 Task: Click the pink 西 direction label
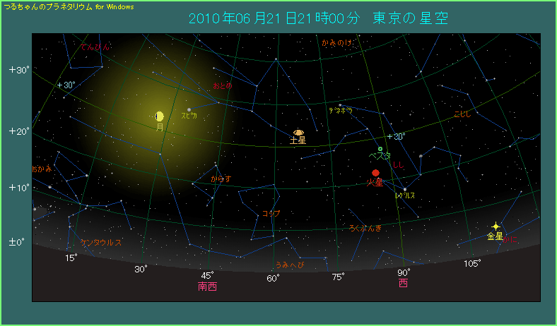[x=403, y=284]
